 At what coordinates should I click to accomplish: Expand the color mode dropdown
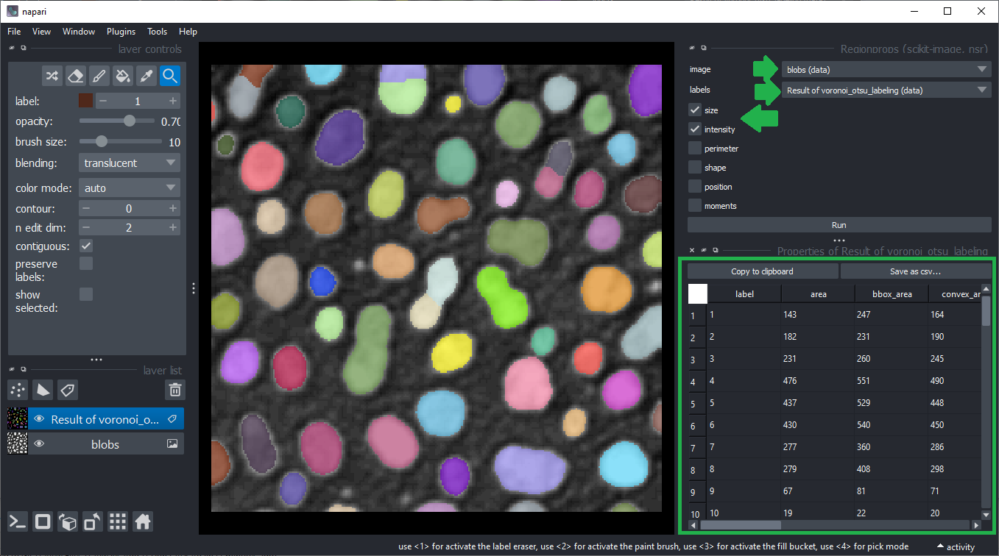[129, 188]
